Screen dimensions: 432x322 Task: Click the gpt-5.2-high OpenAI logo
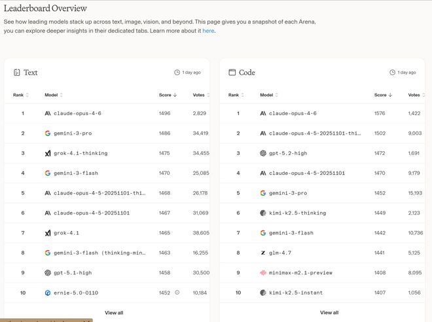coord(263,153)
